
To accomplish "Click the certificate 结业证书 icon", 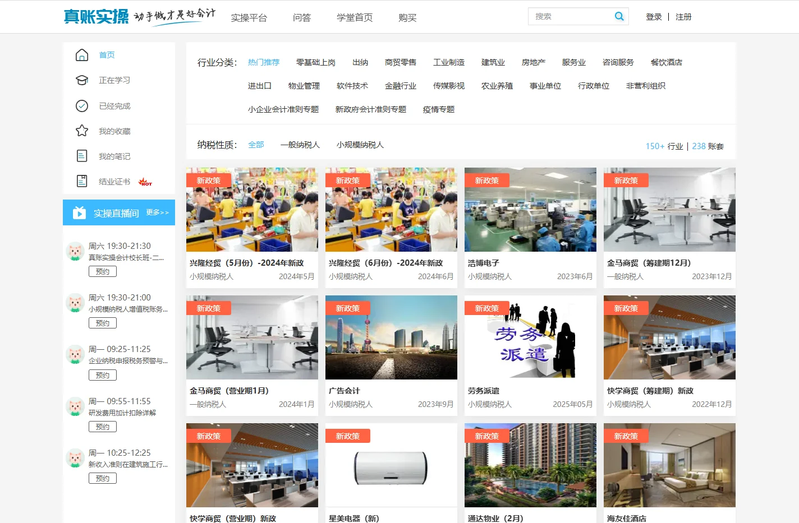I will [x=82, y=181].
